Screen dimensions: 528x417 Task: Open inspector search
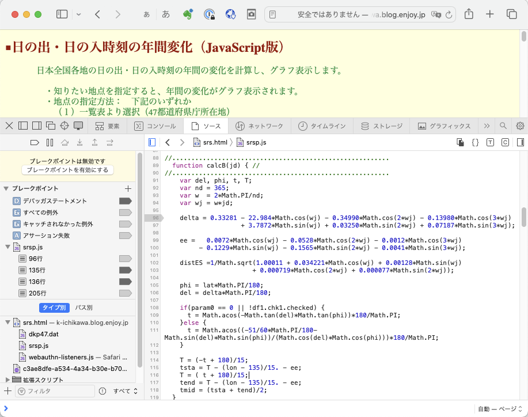pyautogui.click(x=503, y=126)
